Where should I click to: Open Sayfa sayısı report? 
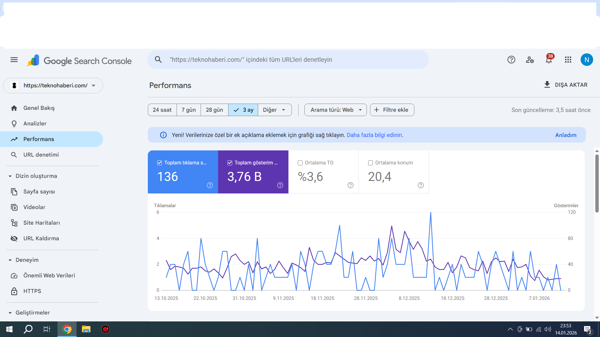click(x=52, y=192)
